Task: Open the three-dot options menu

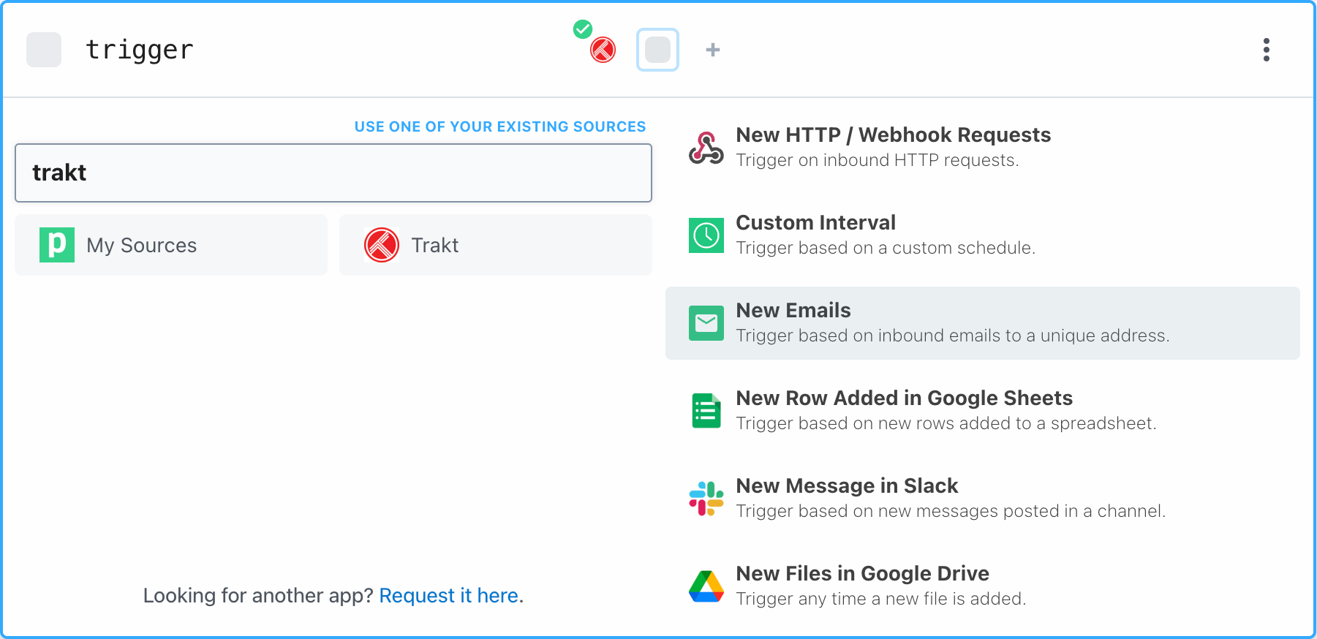Action: click(1267, 50)
